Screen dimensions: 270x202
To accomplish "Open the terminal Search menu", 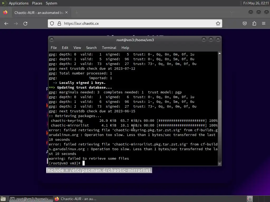I will click(x=91, y=48).
